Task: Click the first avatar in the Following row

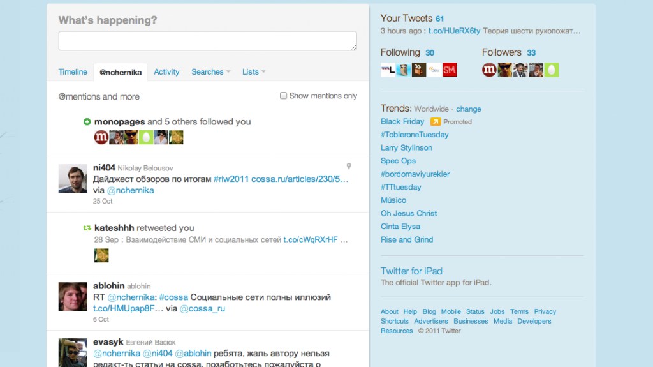Action: point(388,70)
